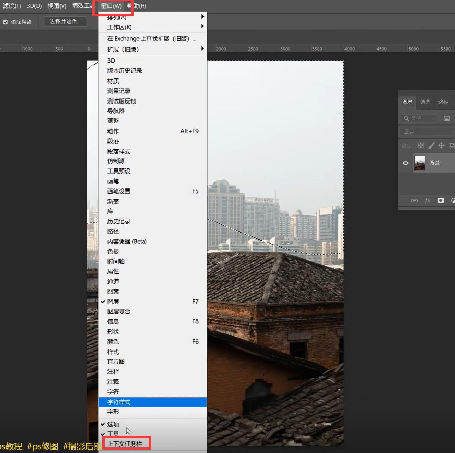The height and width of the screenshot is (453, 455).
Task: Open the 正常 blend mode dropdown
Action: (x=427, y=132)
